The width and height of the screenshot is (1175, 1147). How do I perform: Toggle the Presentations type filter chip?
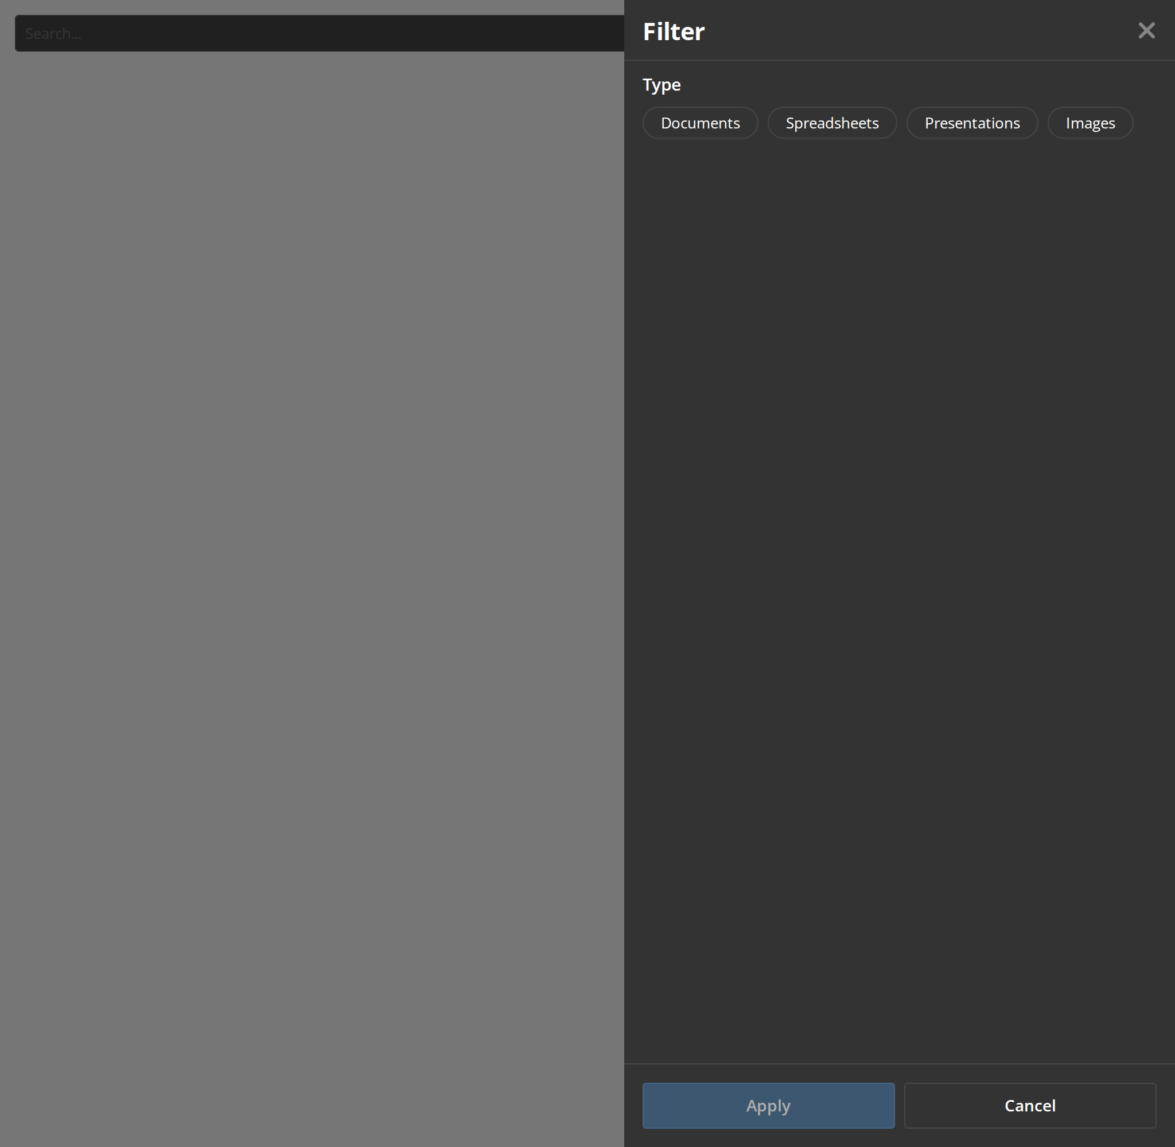pyautogui.click(x=972, y=123)
